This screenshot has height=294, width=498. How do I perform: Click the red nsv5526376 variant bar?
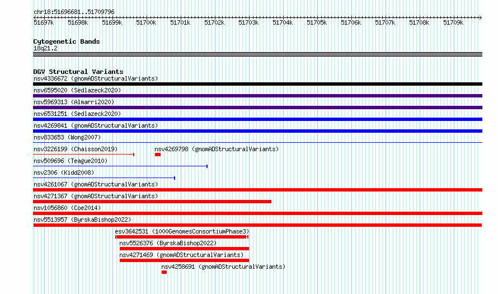184,249
